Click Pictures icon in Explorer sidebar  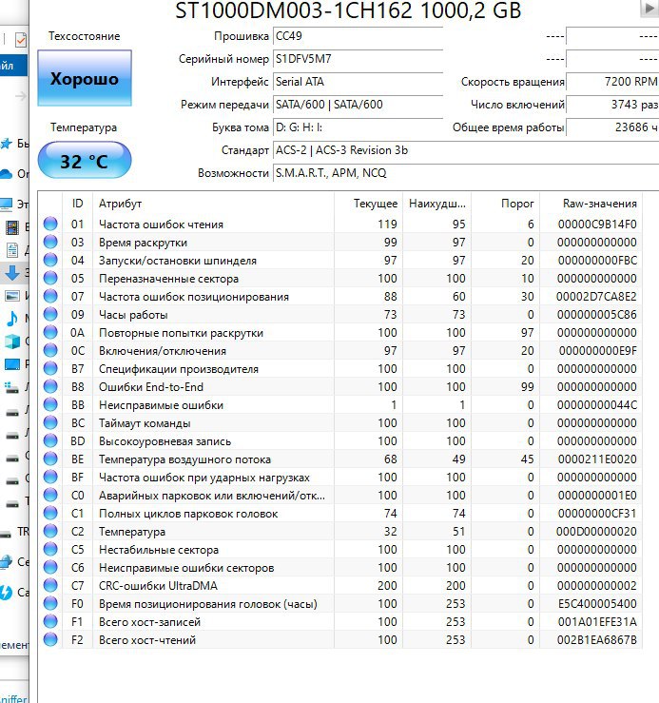click(12, 296)
